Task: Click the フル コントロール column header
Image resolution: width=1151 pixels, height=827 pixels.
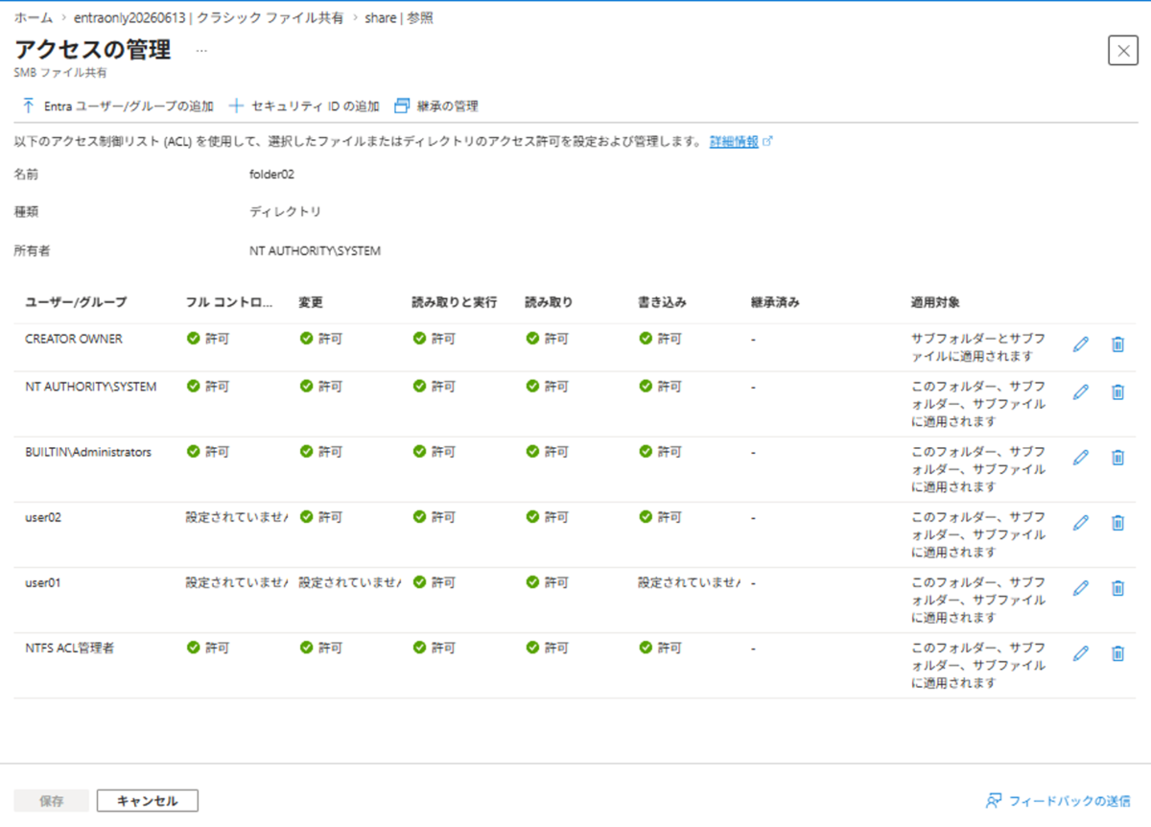Action: pos(230,302)
